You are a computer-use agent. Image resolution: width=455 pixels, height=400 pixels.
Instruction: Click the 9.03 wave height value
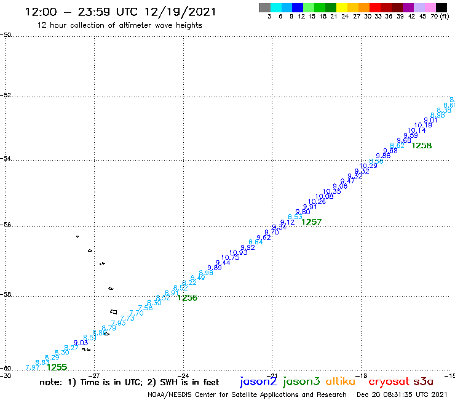[x=81, y=343]
